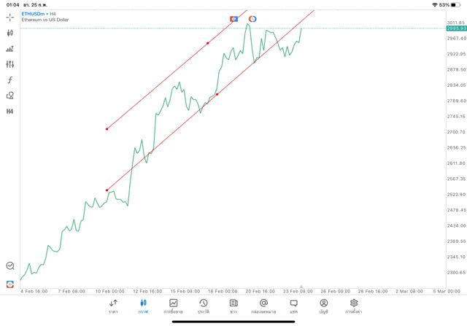Open the ประวัติ history tab
This screenshot has height=326, width=467.
(x=203, y=306)
